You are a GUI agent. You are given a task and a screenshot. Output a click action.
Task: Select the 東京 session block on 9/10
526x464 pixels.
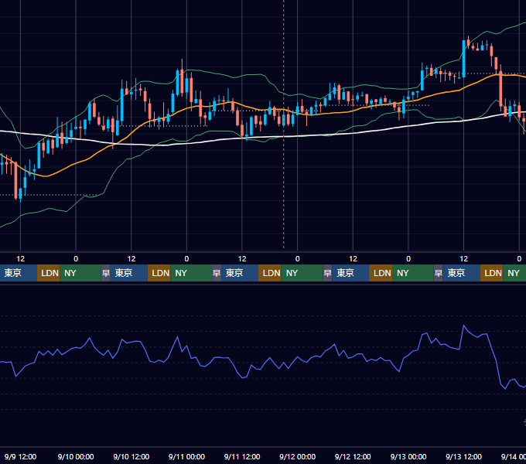(129, 273)
